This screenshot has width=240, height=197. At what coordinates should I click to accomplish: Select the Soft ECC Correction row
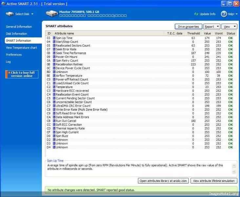coord(141,124)
